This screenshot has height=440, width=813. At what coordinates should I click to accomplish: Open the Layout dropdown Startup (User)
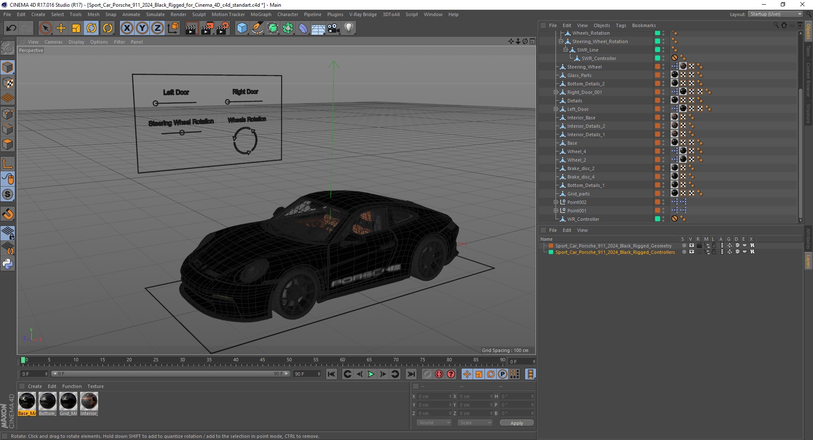[775, 14]
